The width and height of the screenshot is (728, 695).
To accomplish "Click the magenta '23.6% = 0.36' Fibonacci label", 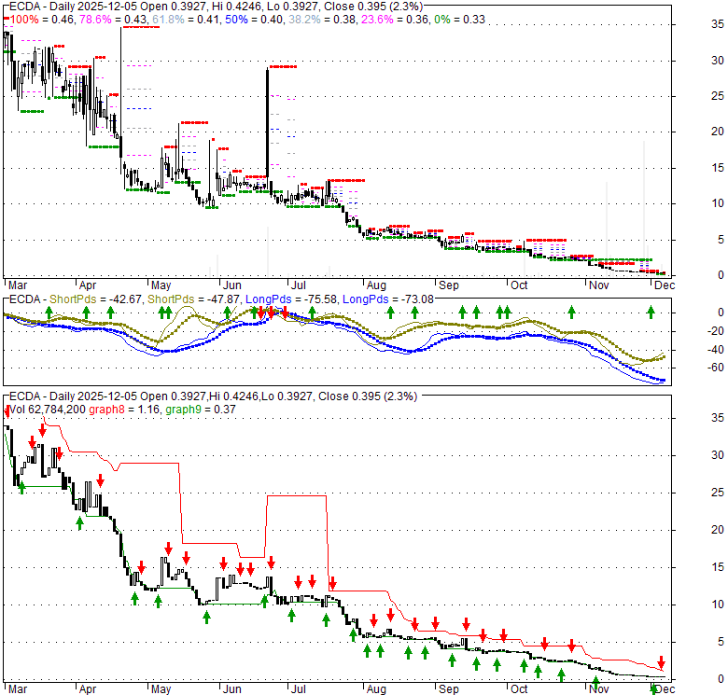I will 393,20.
